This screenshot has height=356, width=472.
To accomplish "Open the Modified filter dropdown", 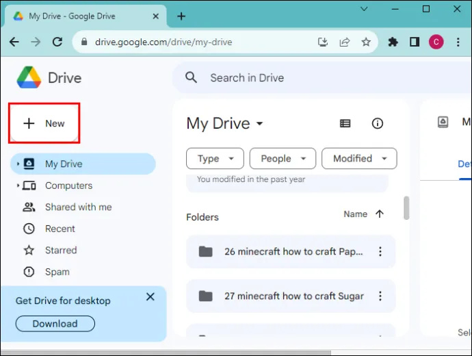I will (x=359, y=158).
